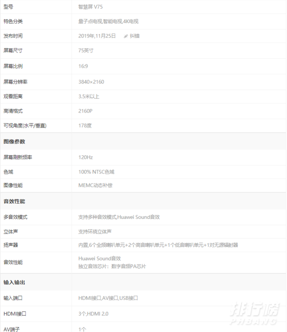This screenshot has width=287, height=332.
Task: Select the 100% NTSC色域 value
Action: (x=96, y=171)
